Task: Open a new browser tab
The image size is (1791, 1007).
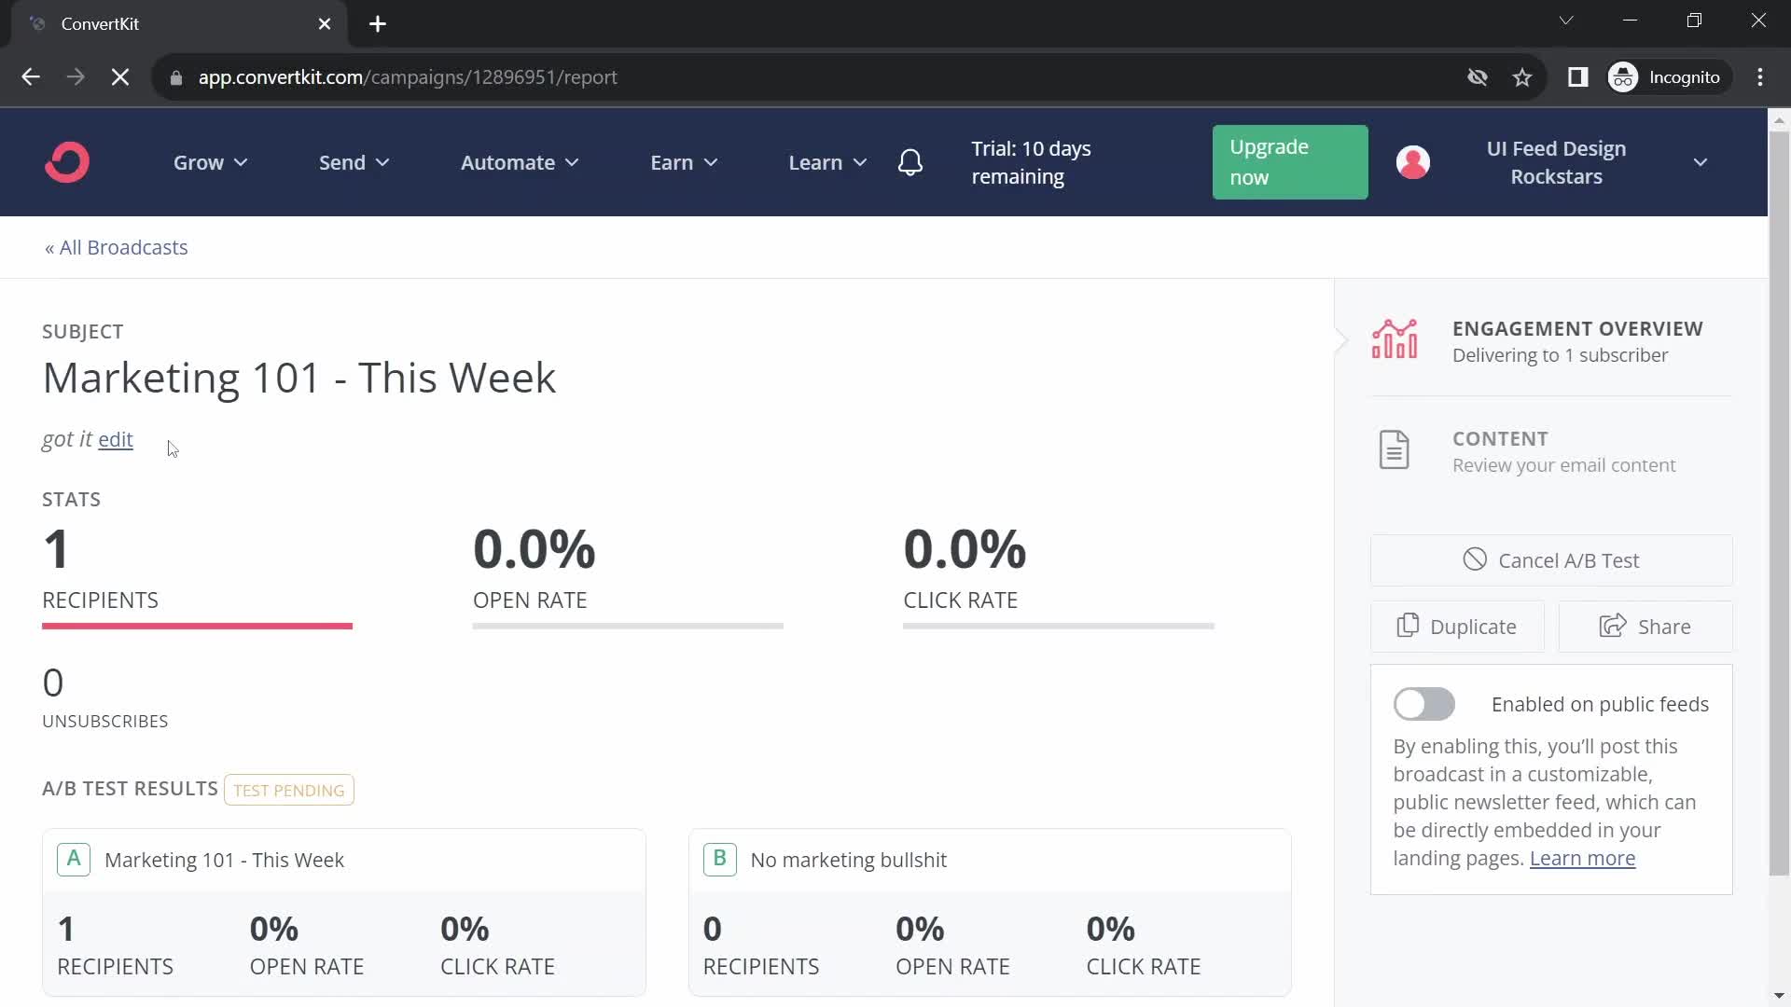Action: [x=378, y=24]
